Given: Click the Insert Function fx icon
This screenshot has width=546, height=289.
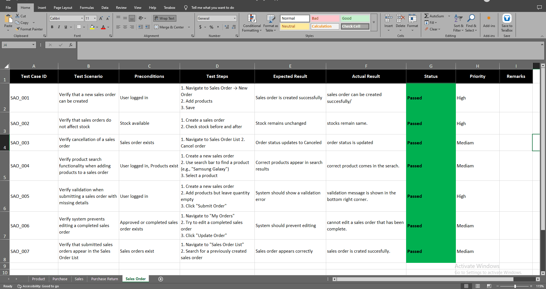Looking at the screenshot, I should [x=71, y=45].
